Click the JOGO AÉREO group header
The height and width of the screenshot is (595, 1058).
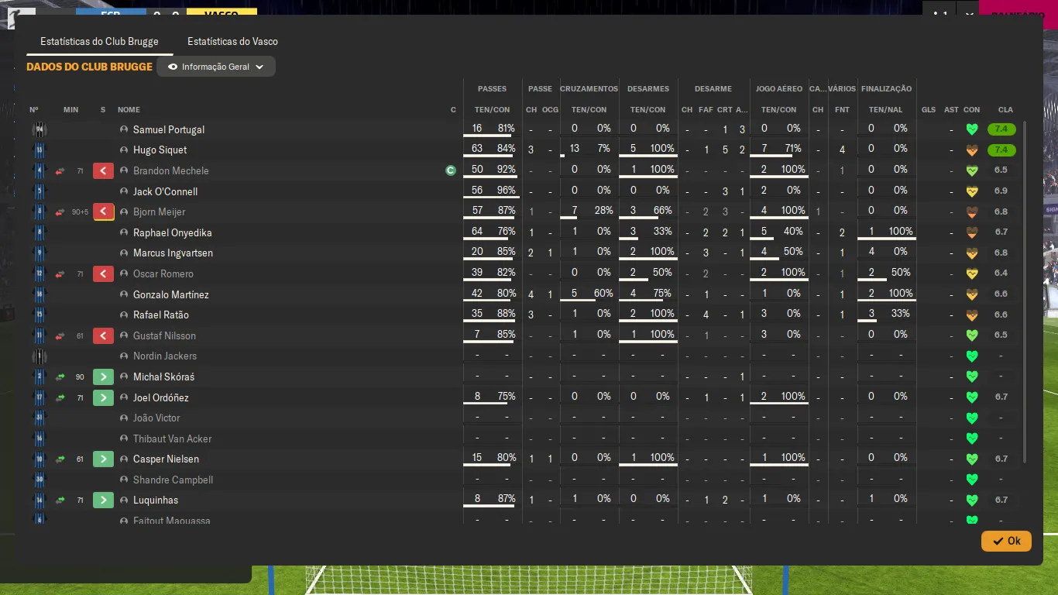click(x=778, y=89)
